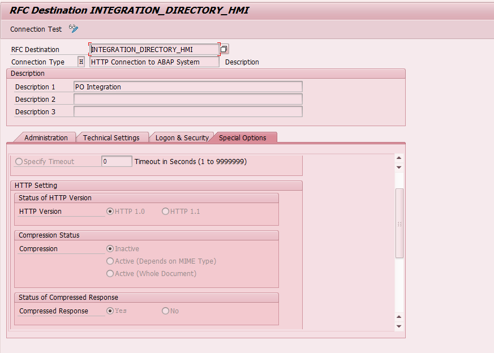This screenshot has width=494, height=353.
Task: Click the Connection Test label
Action: [x=36, y=29]
